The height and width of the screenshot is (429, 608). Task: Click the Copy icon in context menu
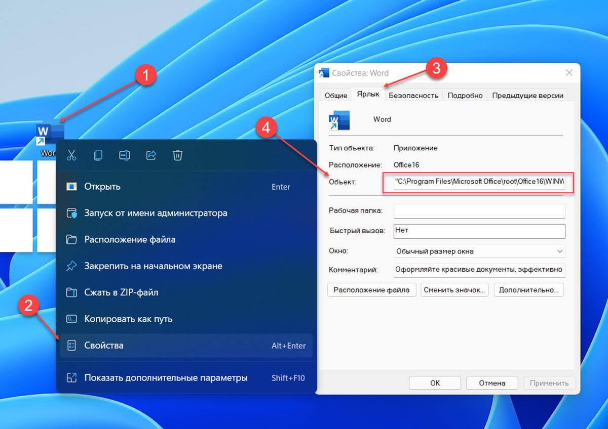pyautogui.click(x=98, y=155)
